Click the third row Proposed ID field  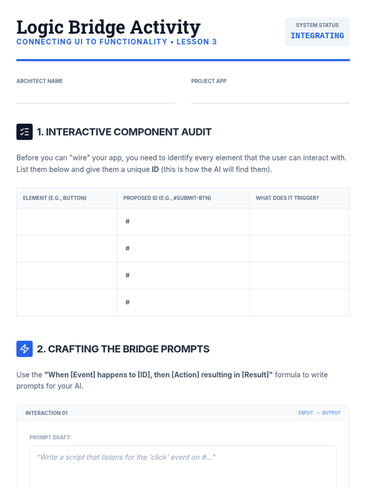(183, 275)
